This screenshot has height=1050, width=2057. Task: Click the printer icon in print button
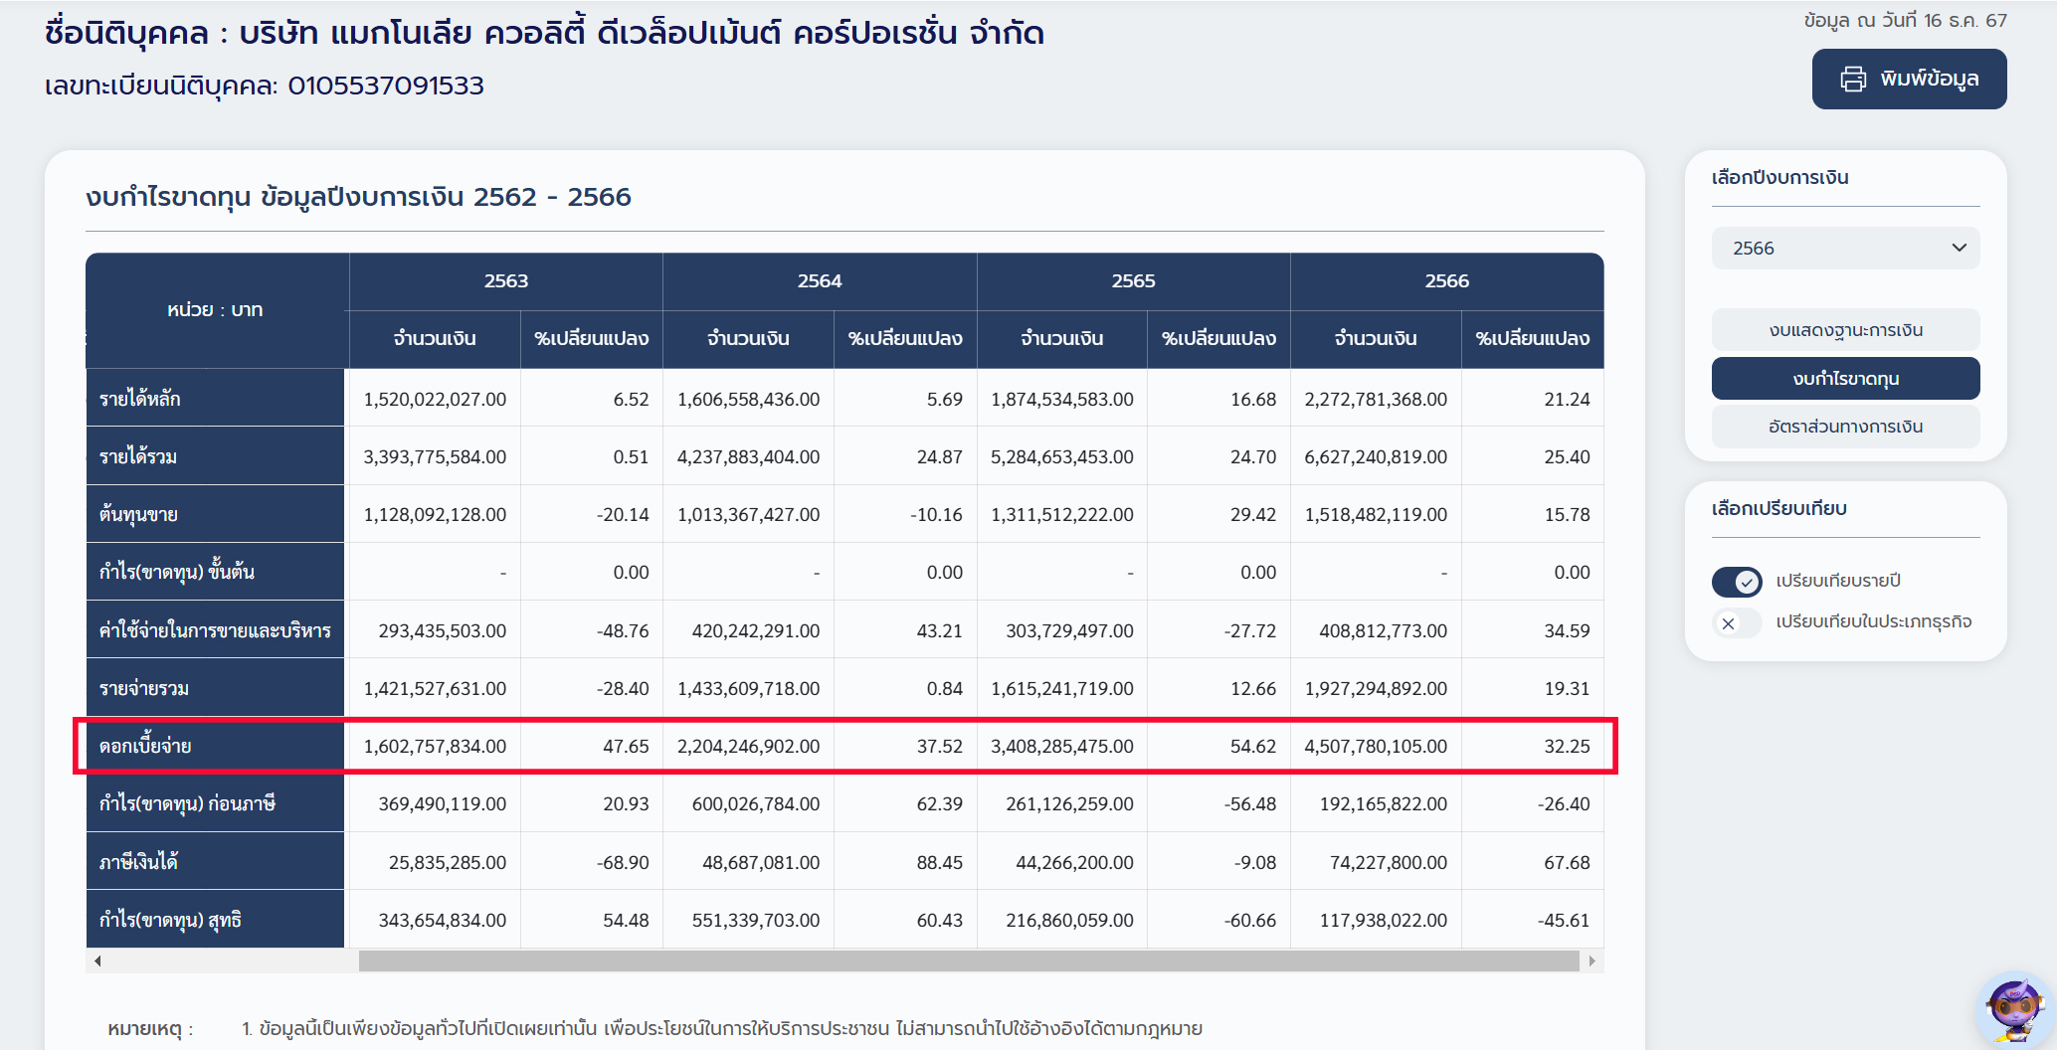(1853, 80)
